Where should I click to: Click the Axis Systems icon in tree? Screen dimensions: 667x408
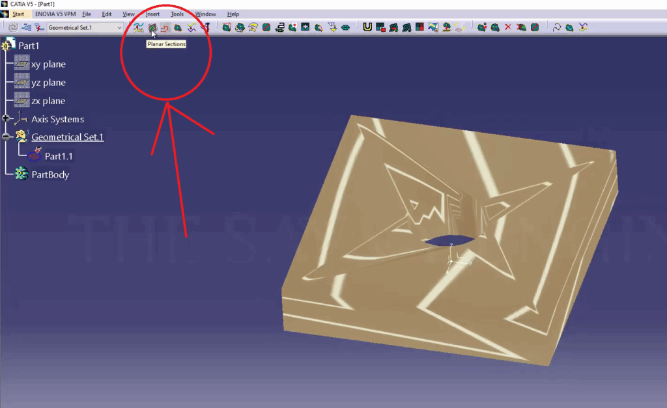tap(21, 119)
